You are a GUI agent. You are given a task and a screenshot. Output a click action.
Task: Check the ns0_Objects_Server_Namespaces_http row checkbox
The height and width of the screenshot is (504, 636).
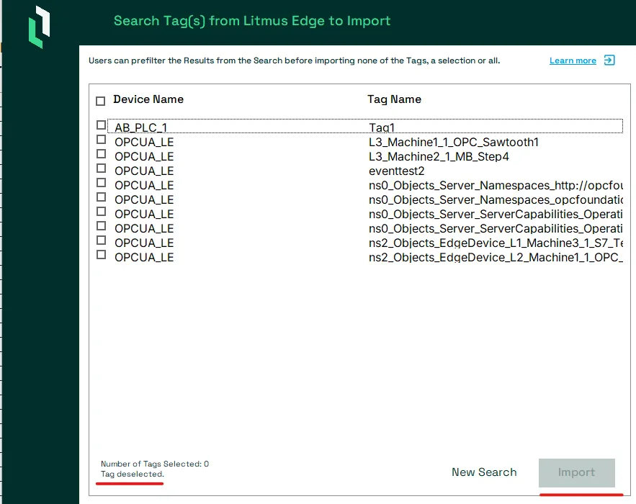point(102,182)
